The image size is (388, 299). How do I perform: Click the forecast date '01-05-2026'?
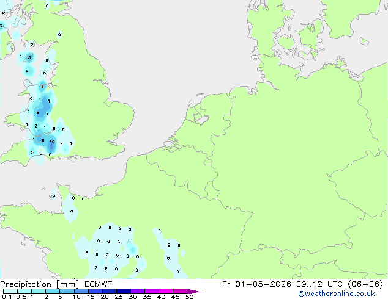pos(263,284)
